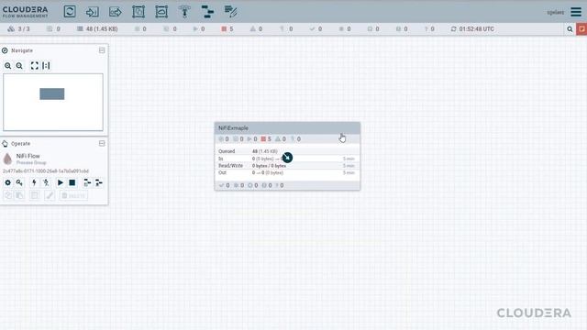Click the Actual size icon

(46, 66)
